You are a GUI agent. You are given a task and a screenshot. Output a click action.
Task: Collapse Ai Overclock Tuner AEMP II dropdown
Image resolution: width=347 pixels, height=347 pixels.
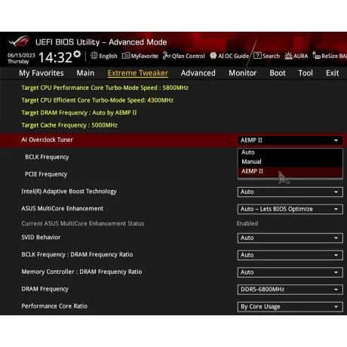(290, 140)
